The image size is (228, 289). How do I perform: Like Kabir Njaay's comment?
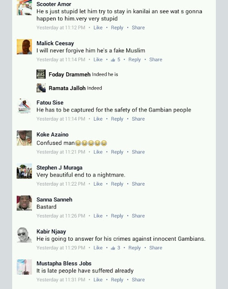[98, 248]
